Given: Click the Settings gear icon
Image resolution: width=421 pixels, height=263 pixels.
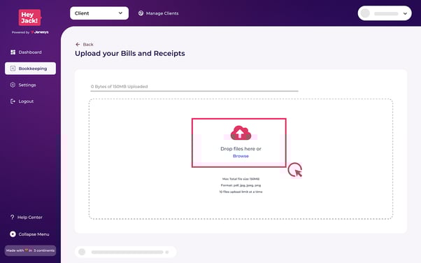Looking at the screenshot, I should coord(13,85).
